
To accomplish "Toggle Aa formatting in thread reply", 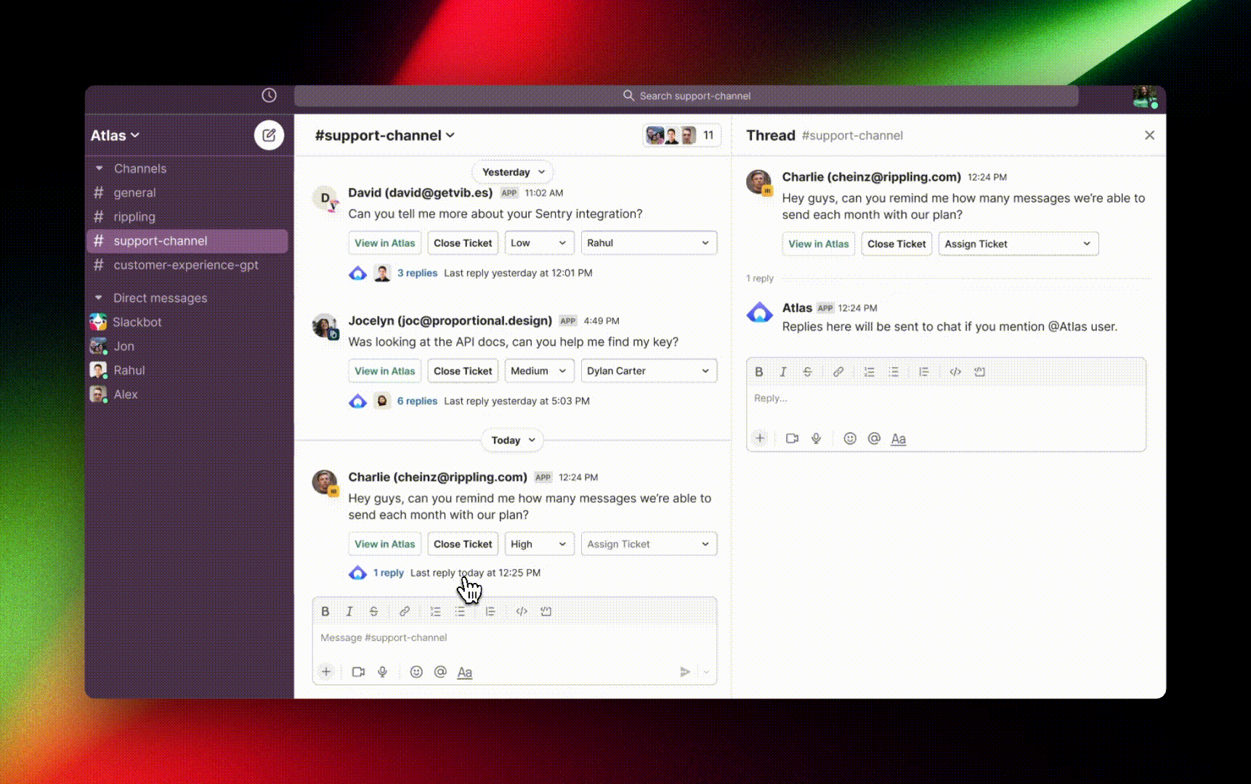I will tap(899, 438).
